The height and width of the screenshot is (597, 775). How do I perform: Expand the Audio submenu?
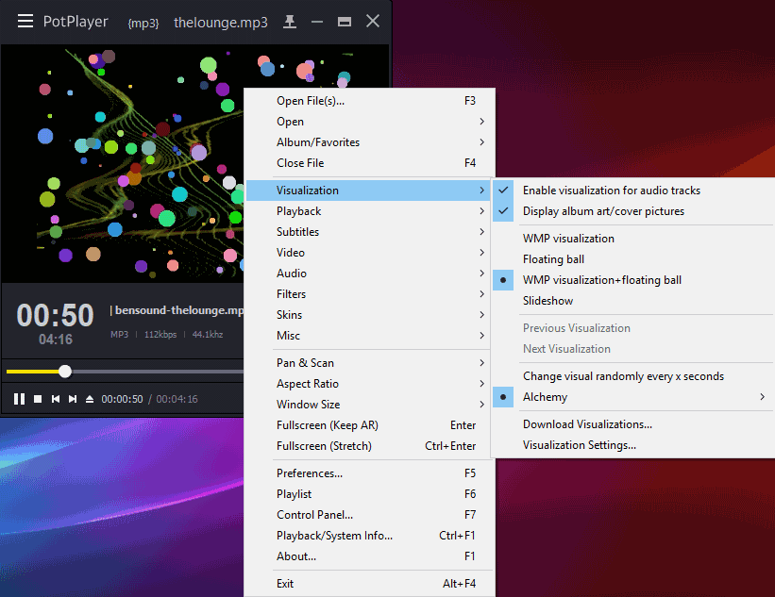click(x=368, y=274)
